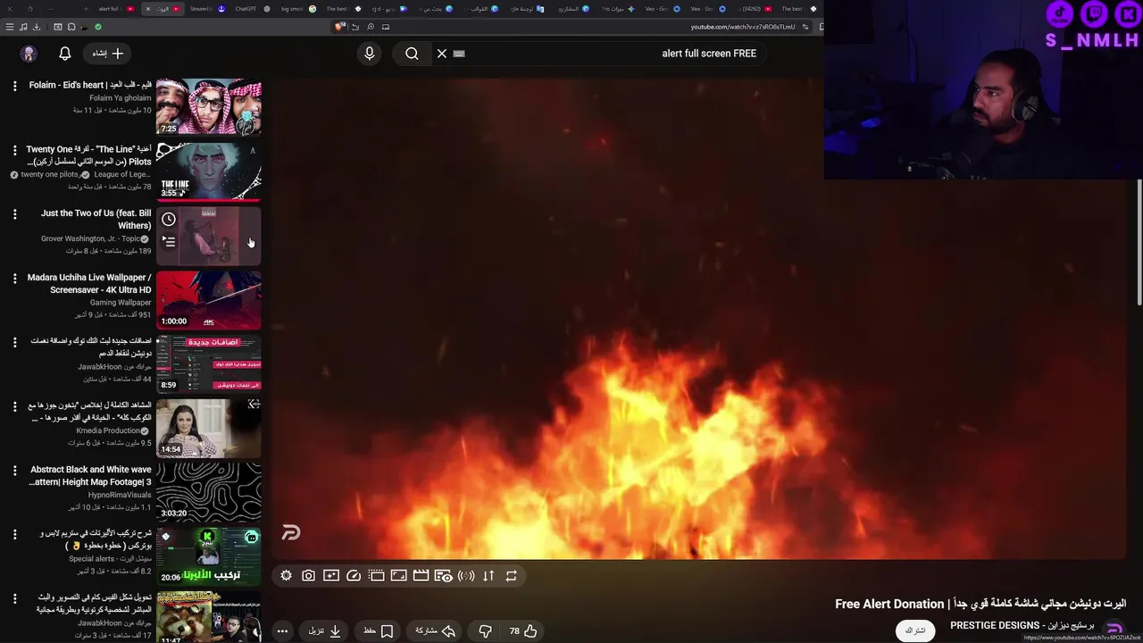
Task: Click the music note icon in browser toolbar
Action: click(x=23, y=27)
